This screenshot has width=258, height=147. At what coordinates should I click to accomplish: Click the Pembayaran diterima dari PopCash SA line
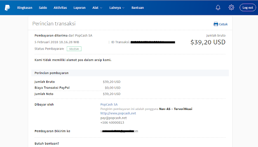click(x=63, y=35)
